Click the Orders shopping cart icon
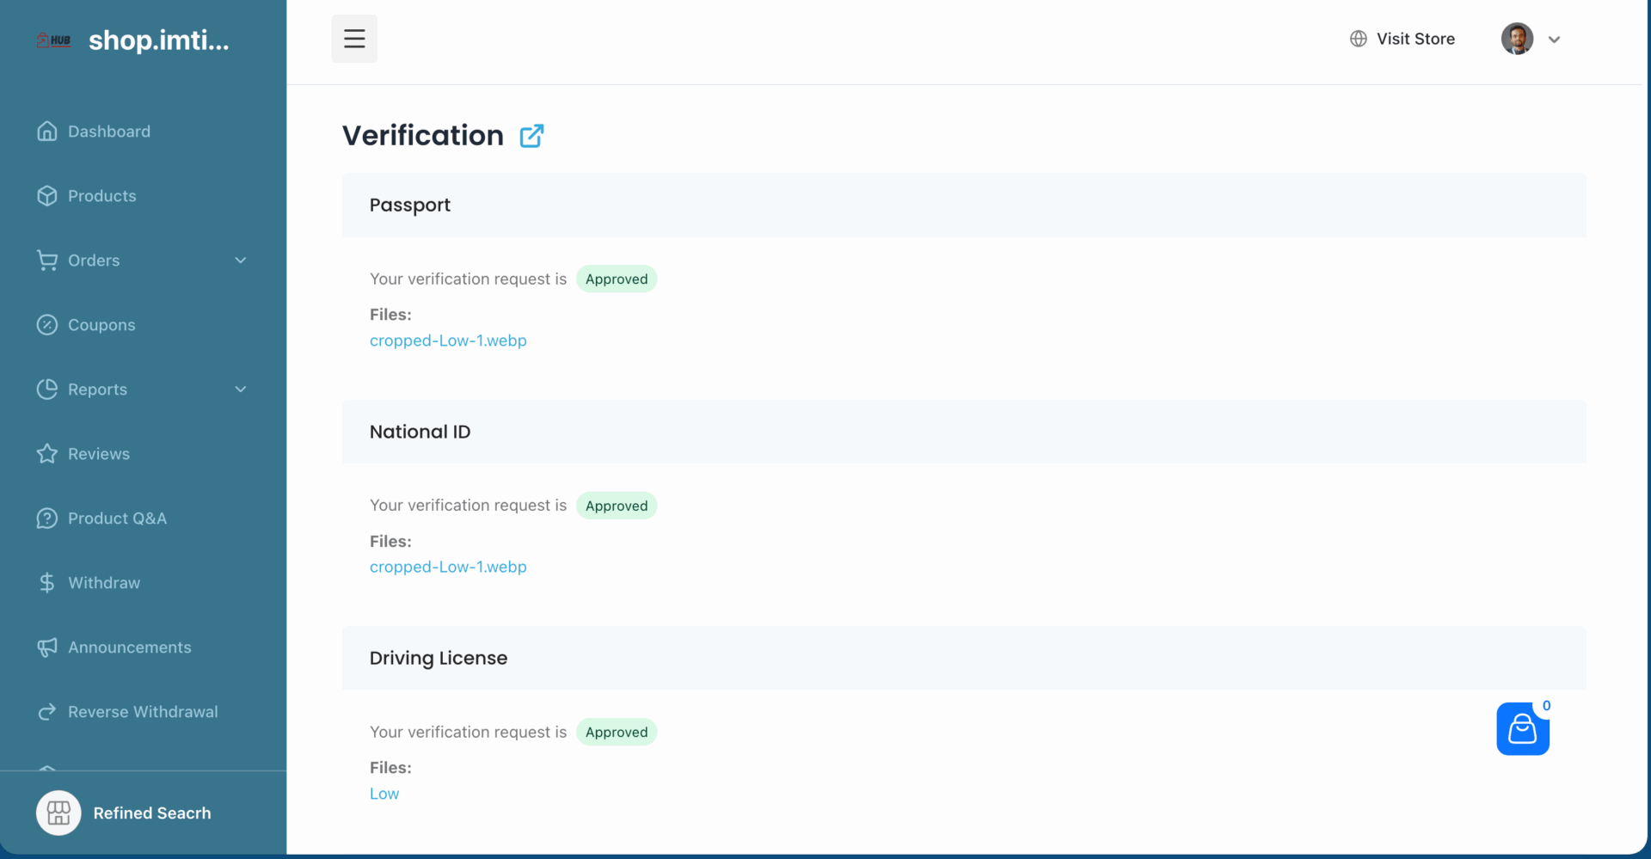The height and width of the screenshot is (859, 1651). pos(48,260)
